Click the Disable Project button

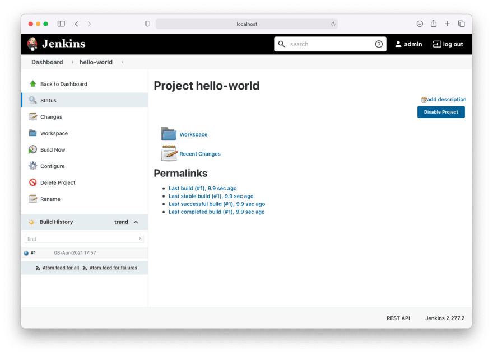tap(441, 112)
